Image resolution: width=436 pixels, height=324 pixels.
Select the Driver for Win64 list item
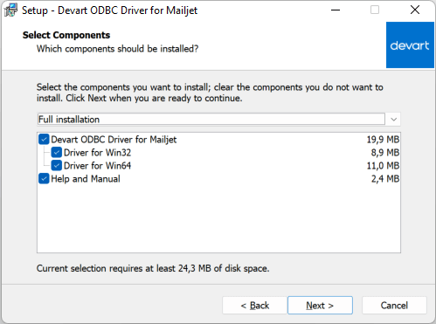click(x=97, y=165)
